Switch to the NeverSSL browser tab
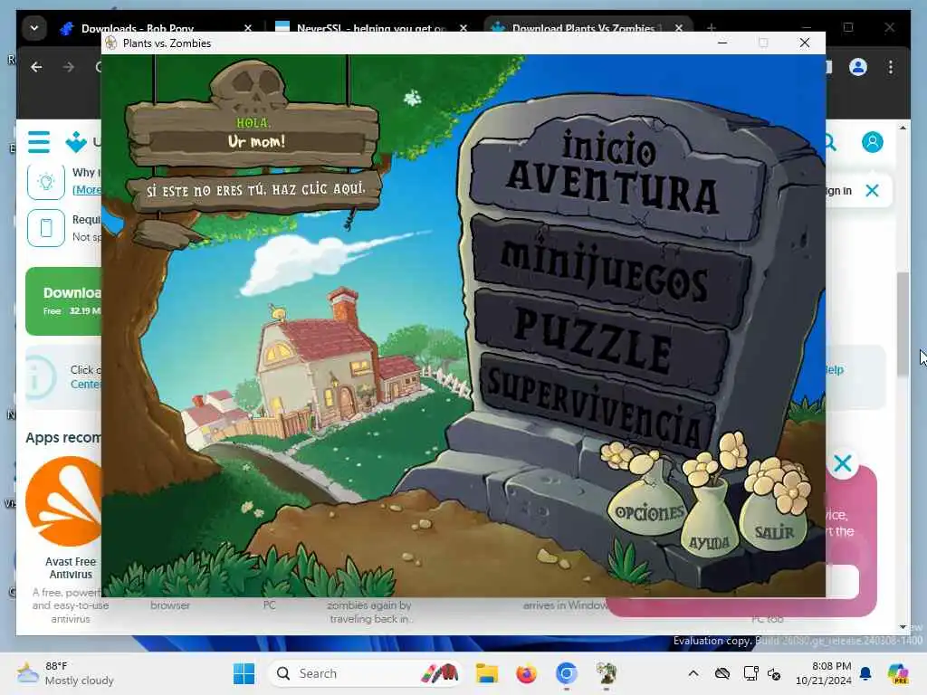Viewport: 927px width, 695px height. [370, 28]
